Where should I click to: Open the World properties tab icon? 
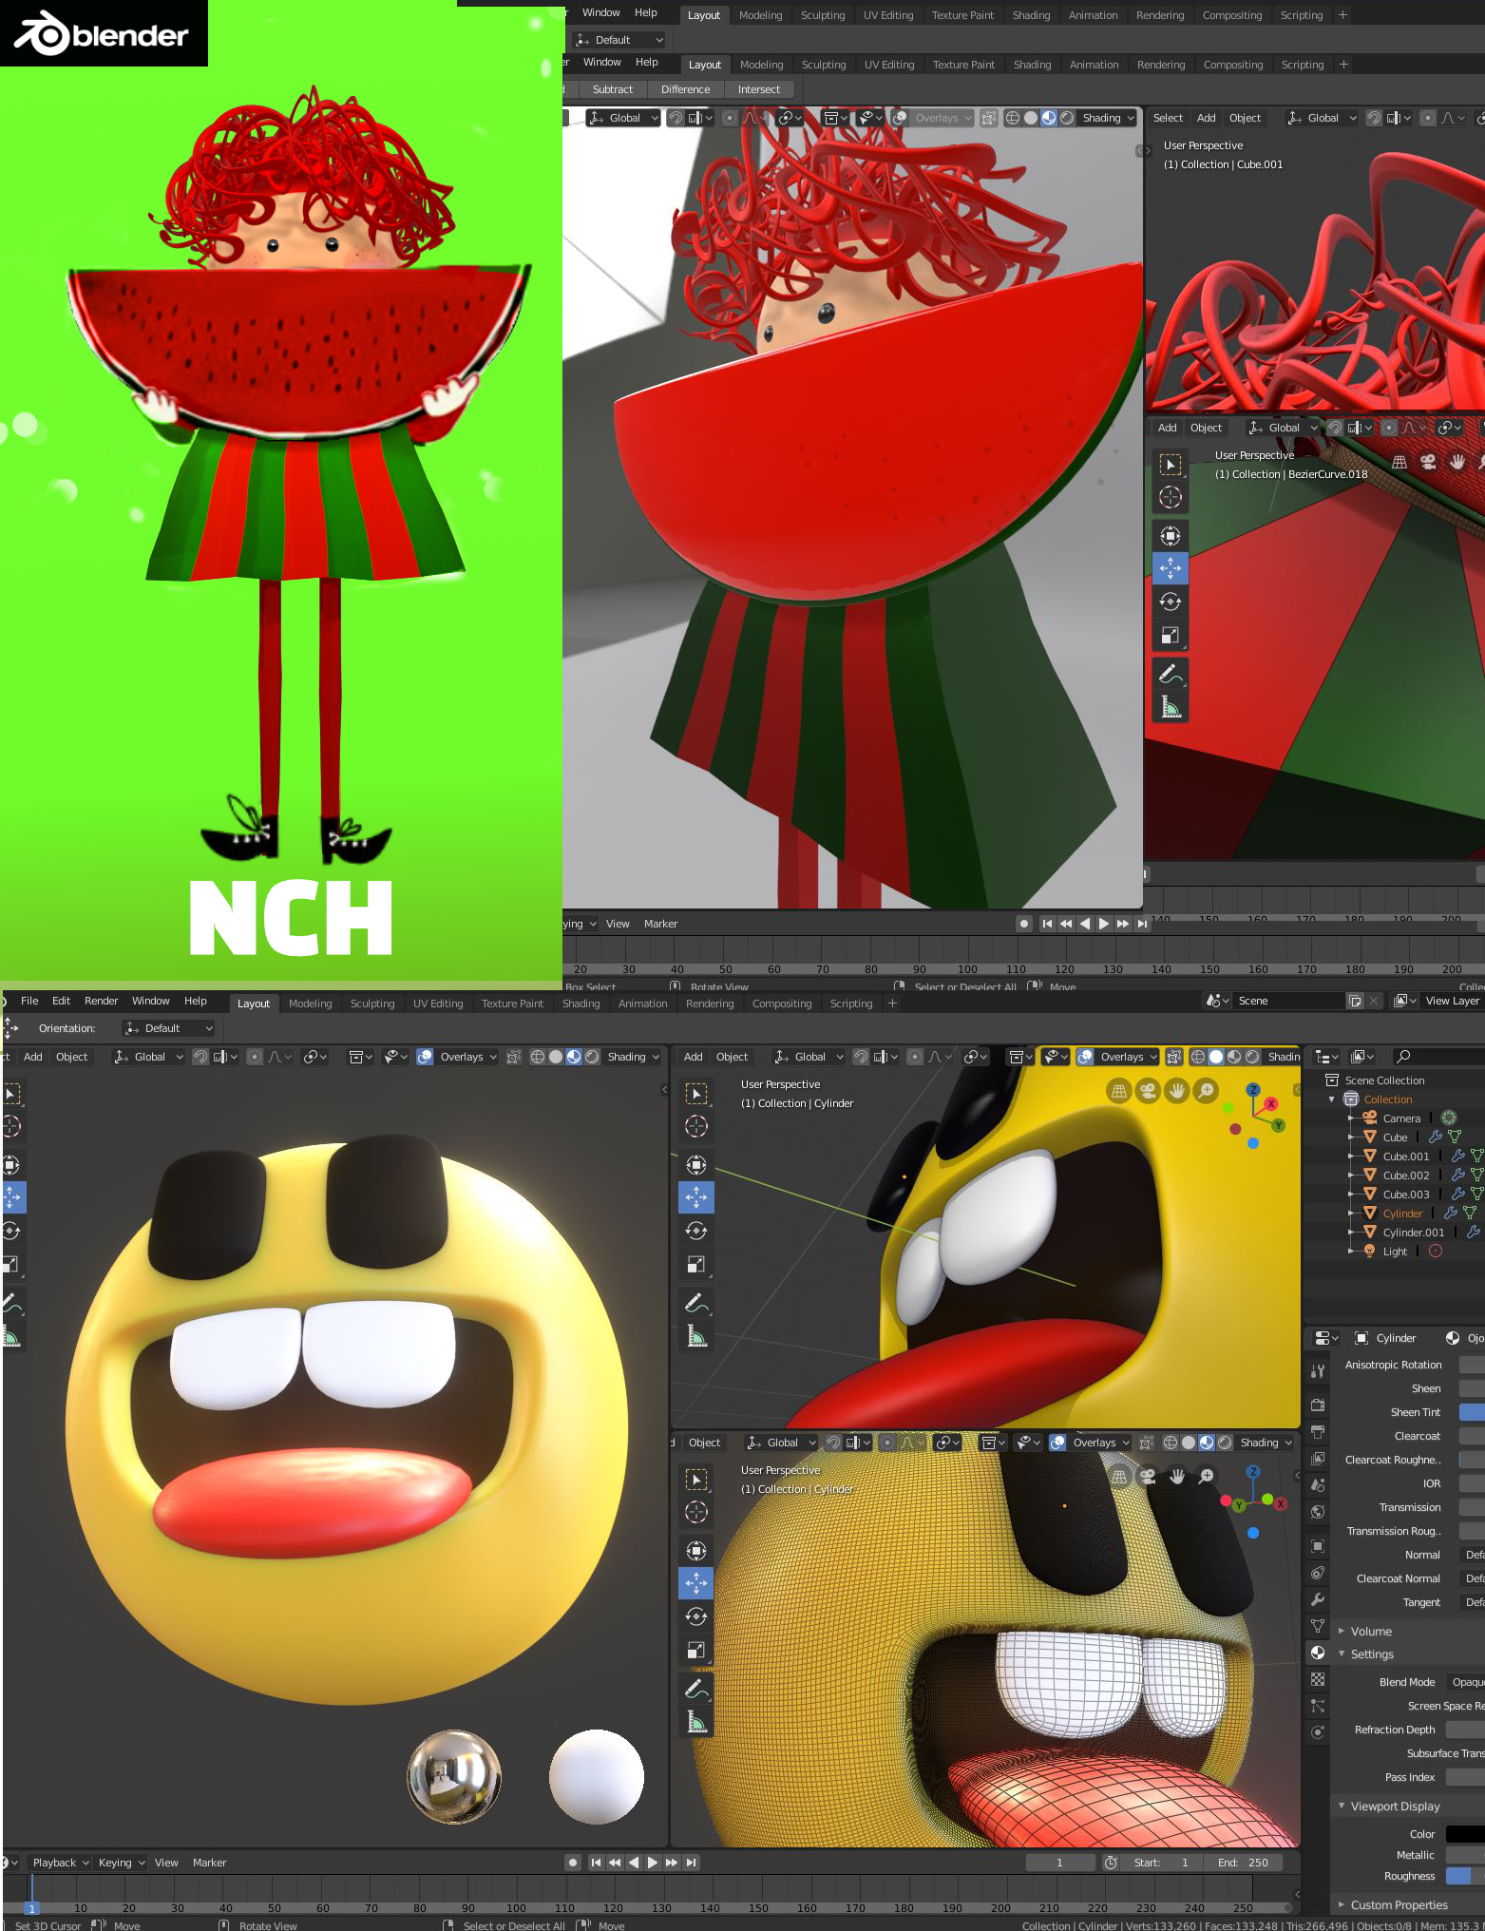pos(1318,1512)
